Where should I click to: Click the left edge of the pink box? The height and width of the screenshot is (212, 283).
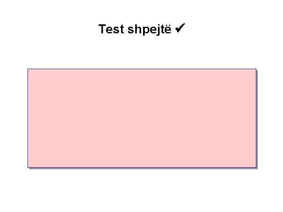28,118
